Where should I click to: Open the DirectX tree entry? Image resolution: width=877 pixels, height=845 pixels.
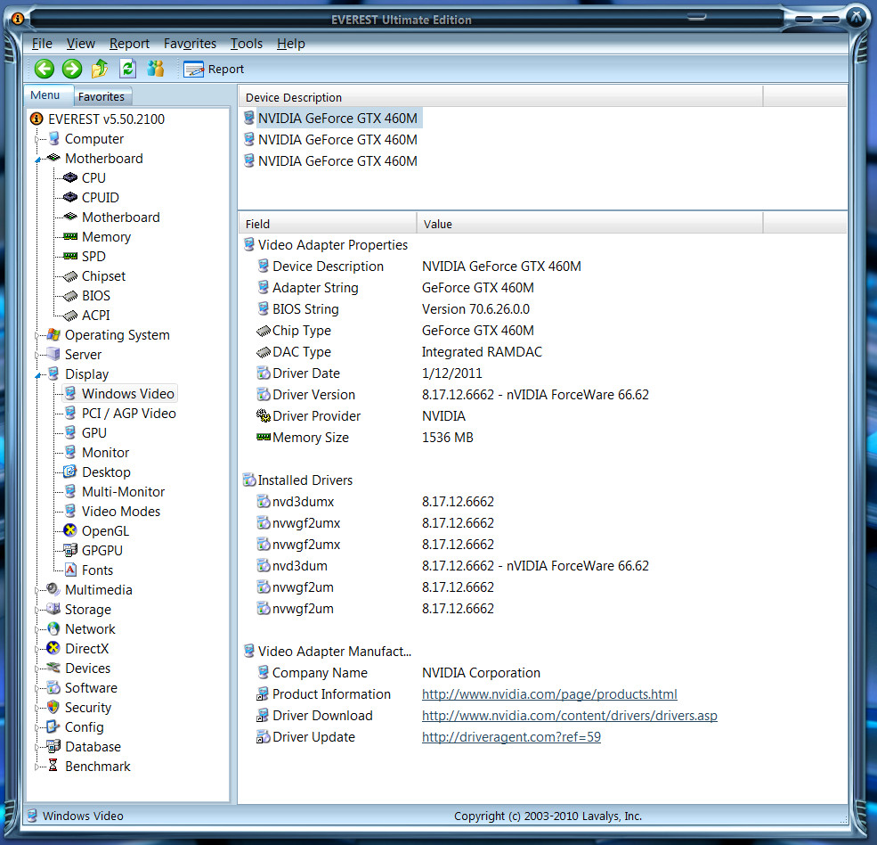pos(85,649)
